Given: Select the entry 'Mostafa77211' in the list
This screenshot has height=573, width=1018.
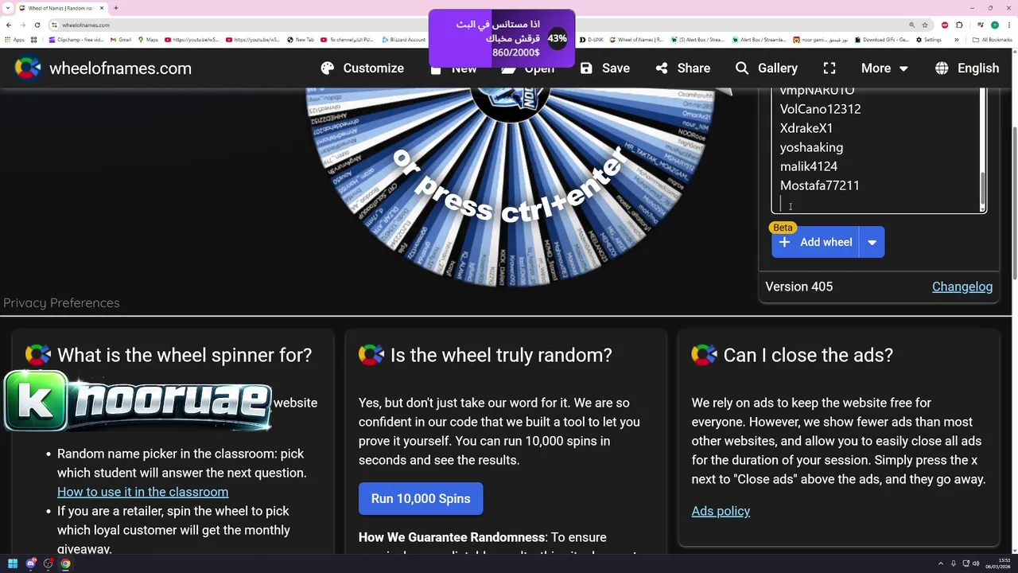Looking at the screenshot, I should click(x=819, y=185).
